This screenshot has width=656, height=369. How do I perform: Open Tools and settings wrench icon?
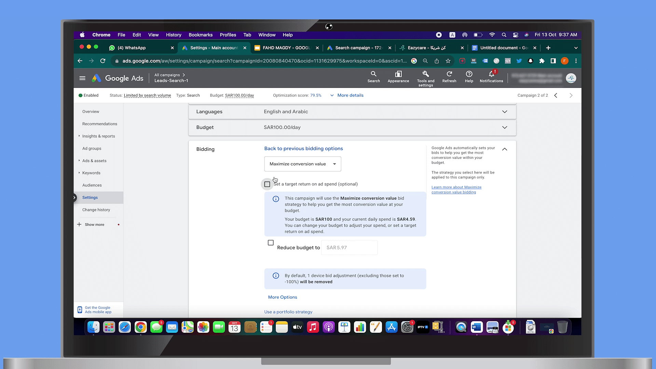click(425, 74)
